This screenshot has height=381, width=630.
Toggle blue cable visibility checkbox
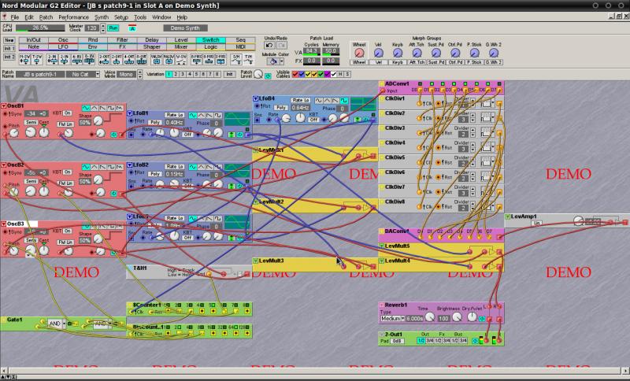coord(302,74)
